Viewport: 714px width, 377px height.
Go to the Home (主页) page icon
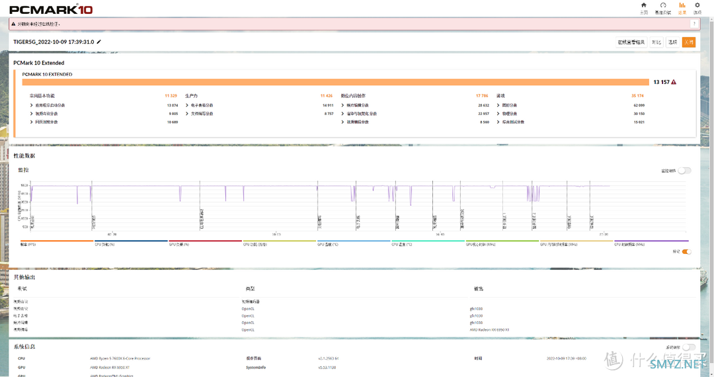[x=643, y=5]
